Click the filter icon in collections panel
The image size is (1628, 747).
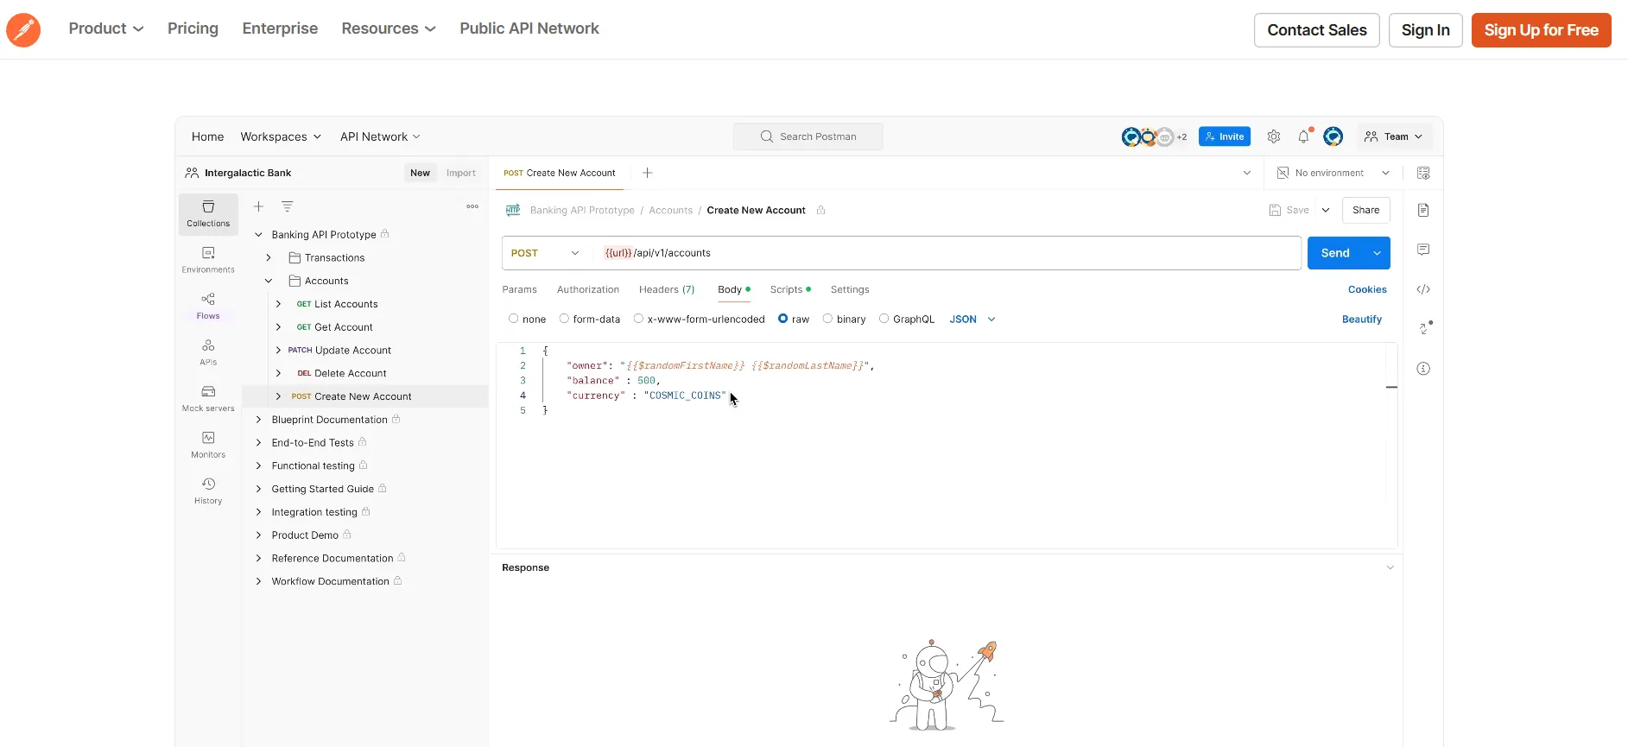[x=288, y=206]
